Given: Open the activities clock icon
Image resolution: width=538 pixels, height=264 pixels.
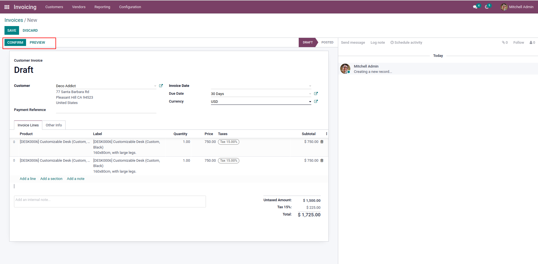Looking at the screenshot, I should coord(487,7).
